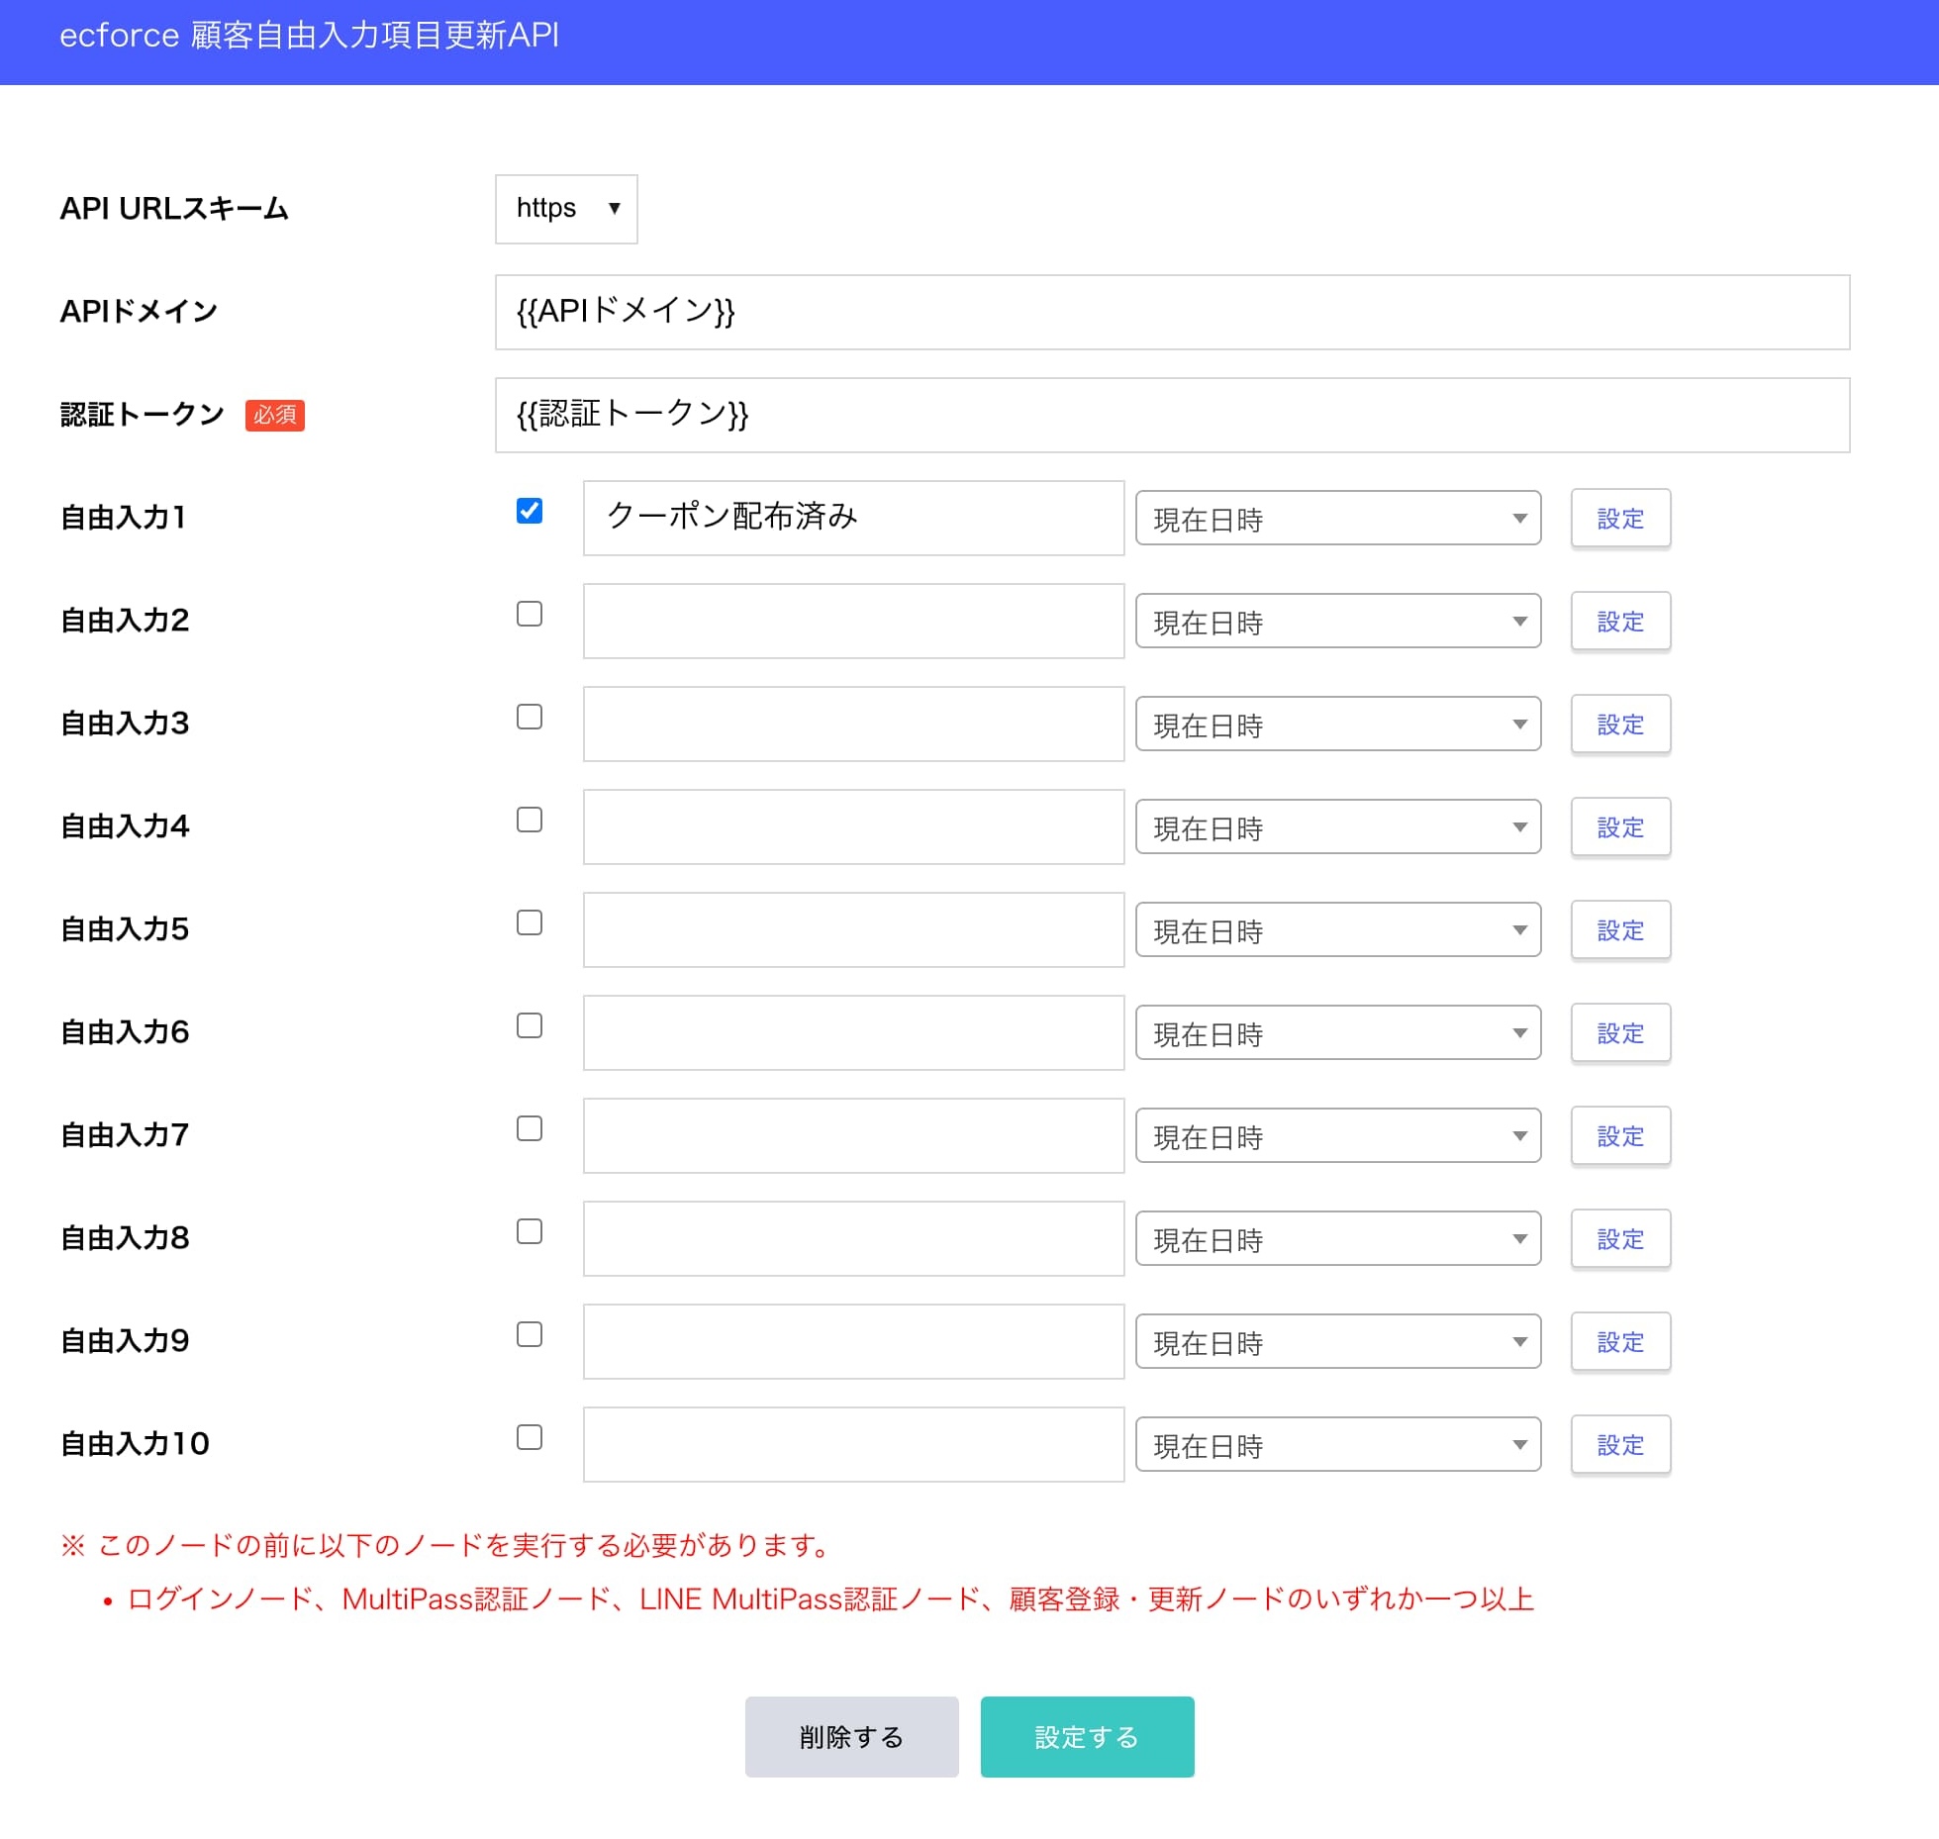
Task: Click 設定 next to 自由入力10
Action: (x=1620, y=1444)
